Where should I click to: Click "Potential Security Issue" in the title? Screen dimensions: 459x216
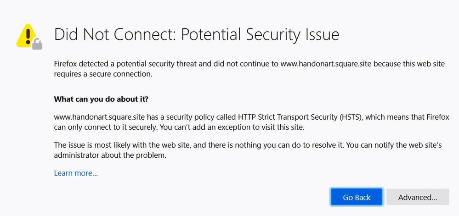click(260, 35)
